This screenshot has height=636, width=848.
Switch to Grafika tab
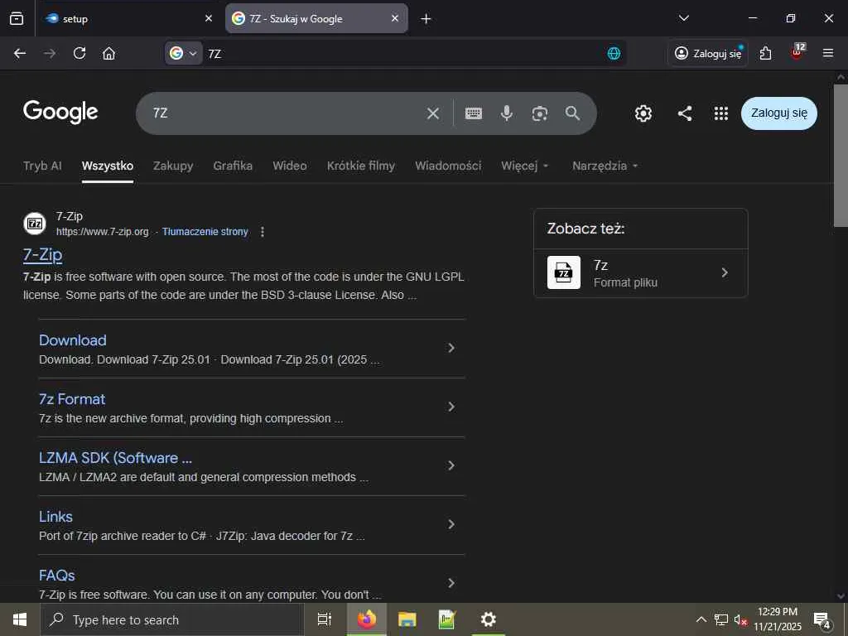(233, 166)
